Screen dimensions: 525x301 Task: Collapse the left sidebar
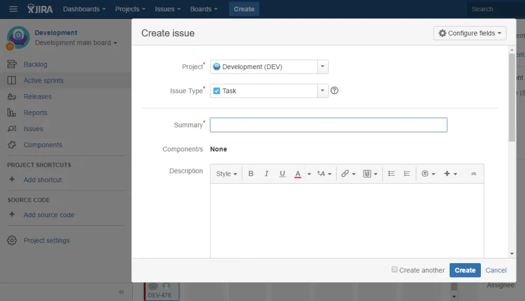(x=122, y=292)
